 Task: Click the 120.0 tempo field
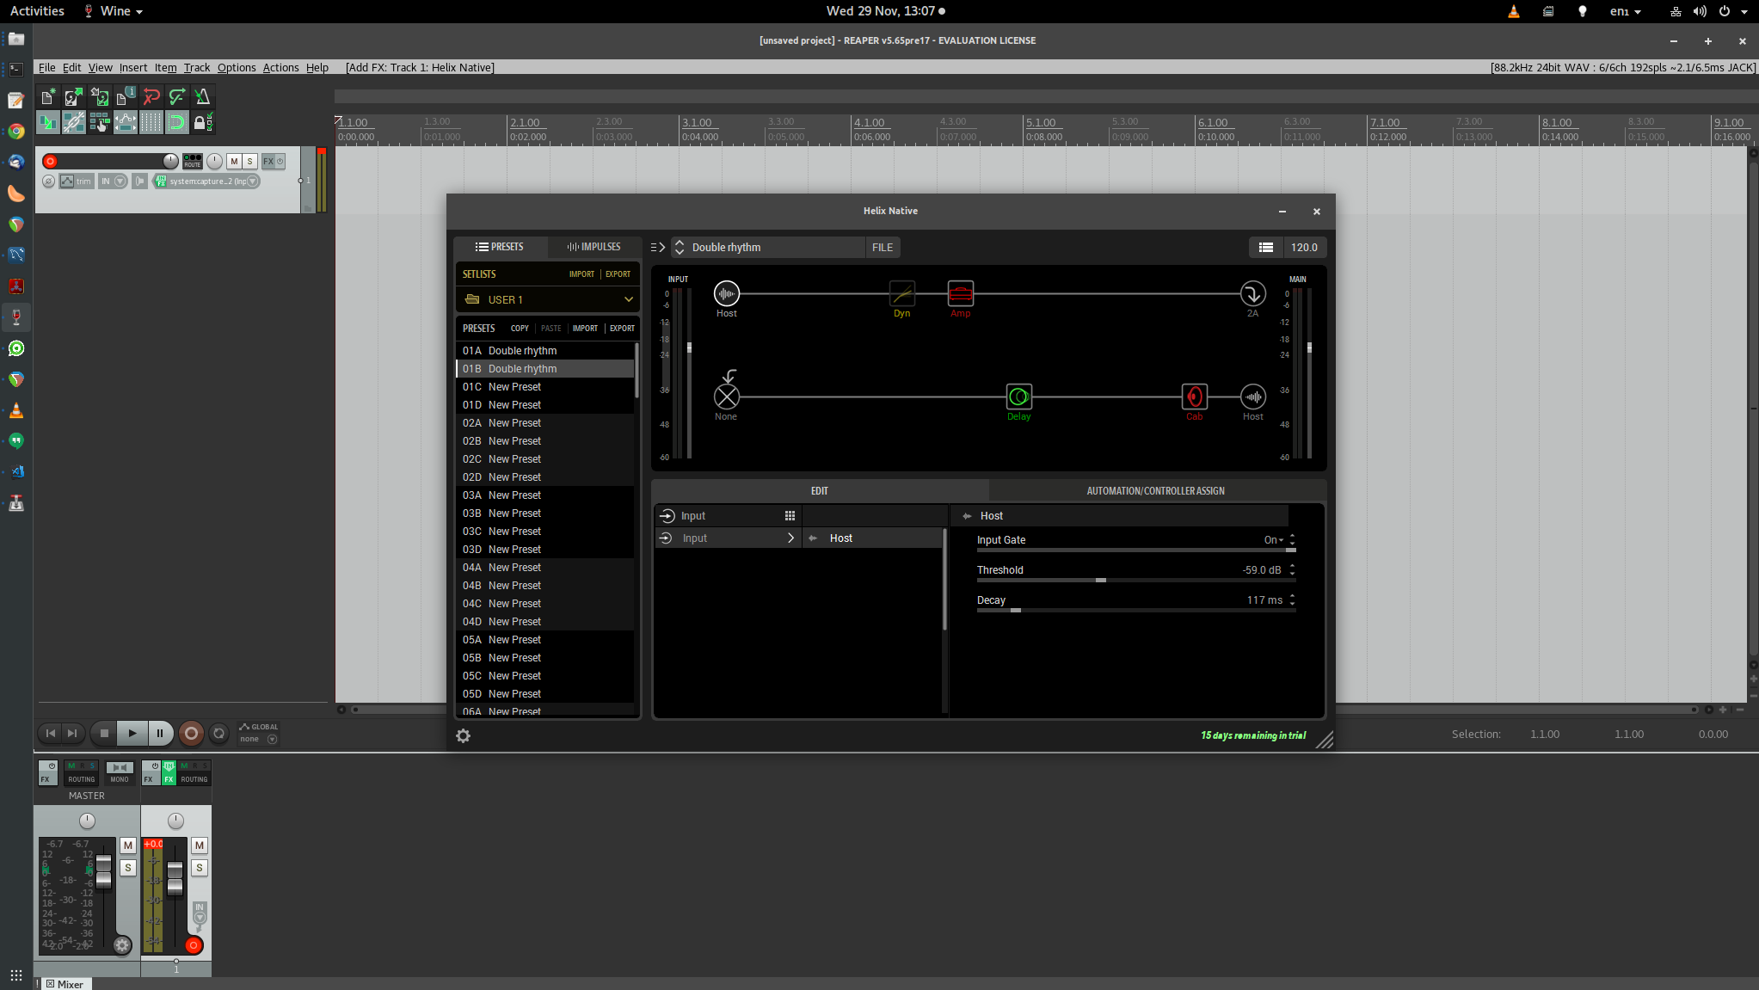pyautogui.click(x=1304, y=248)
